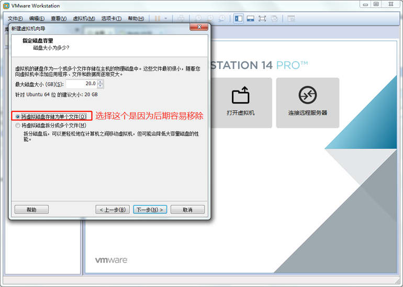Click the Ubuntu 64 recommended size text
This screenshot has height=287, width=403.
click(57, 95)
